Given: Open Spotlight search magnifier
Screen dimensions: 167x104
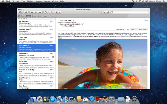Looking at the screenshot, I should coord(164,1).
